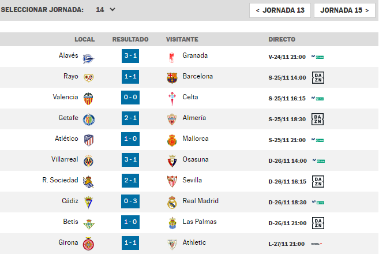Screen dimensions: 379x258
Task: Click the Girona club badge
Action: [x=88, y=244]
